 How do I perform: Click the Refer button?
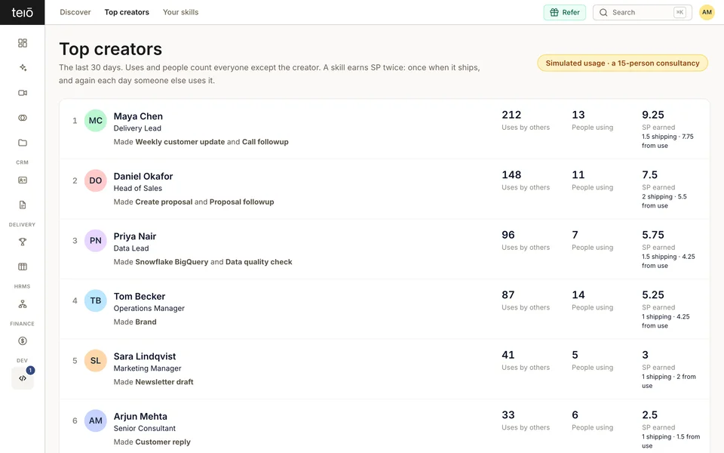coord(565,13)
